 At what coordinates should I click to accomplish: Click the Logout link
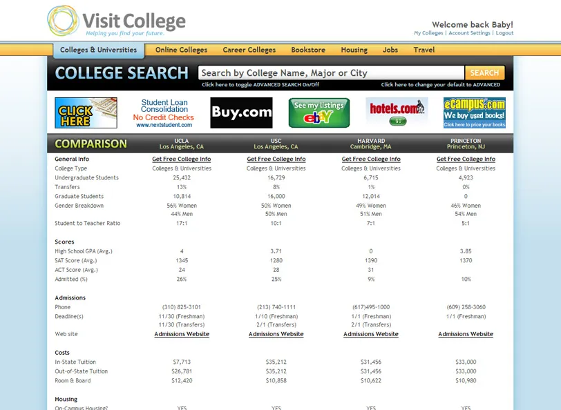tap(504, 33)
